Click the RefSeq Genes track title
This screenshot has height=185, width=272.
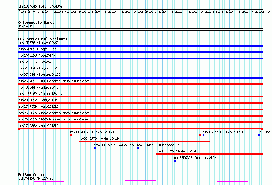31,175
